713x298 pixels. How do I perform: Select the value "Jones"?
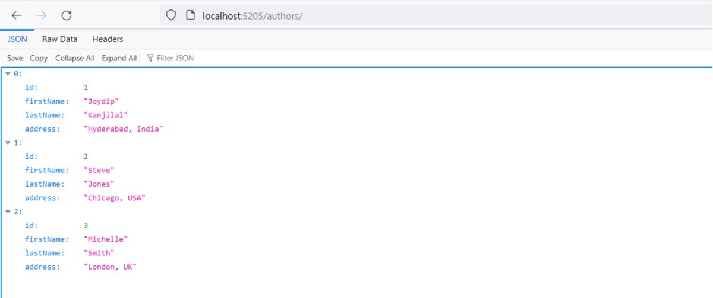click(99, 184)
